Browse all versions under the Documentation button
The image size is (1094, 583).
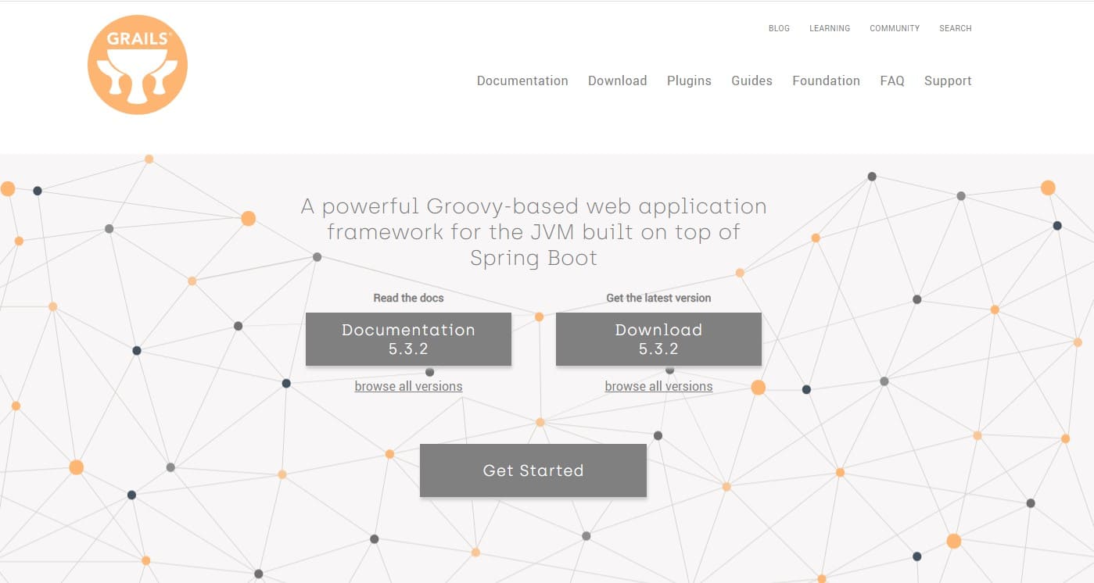tap(408, 386)
